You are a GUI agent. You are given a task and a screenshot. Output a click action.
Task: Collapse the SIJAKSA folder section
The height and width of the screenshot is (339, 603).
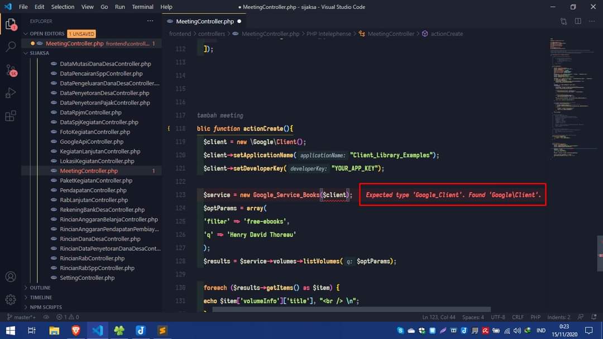[x=36, y=53]
